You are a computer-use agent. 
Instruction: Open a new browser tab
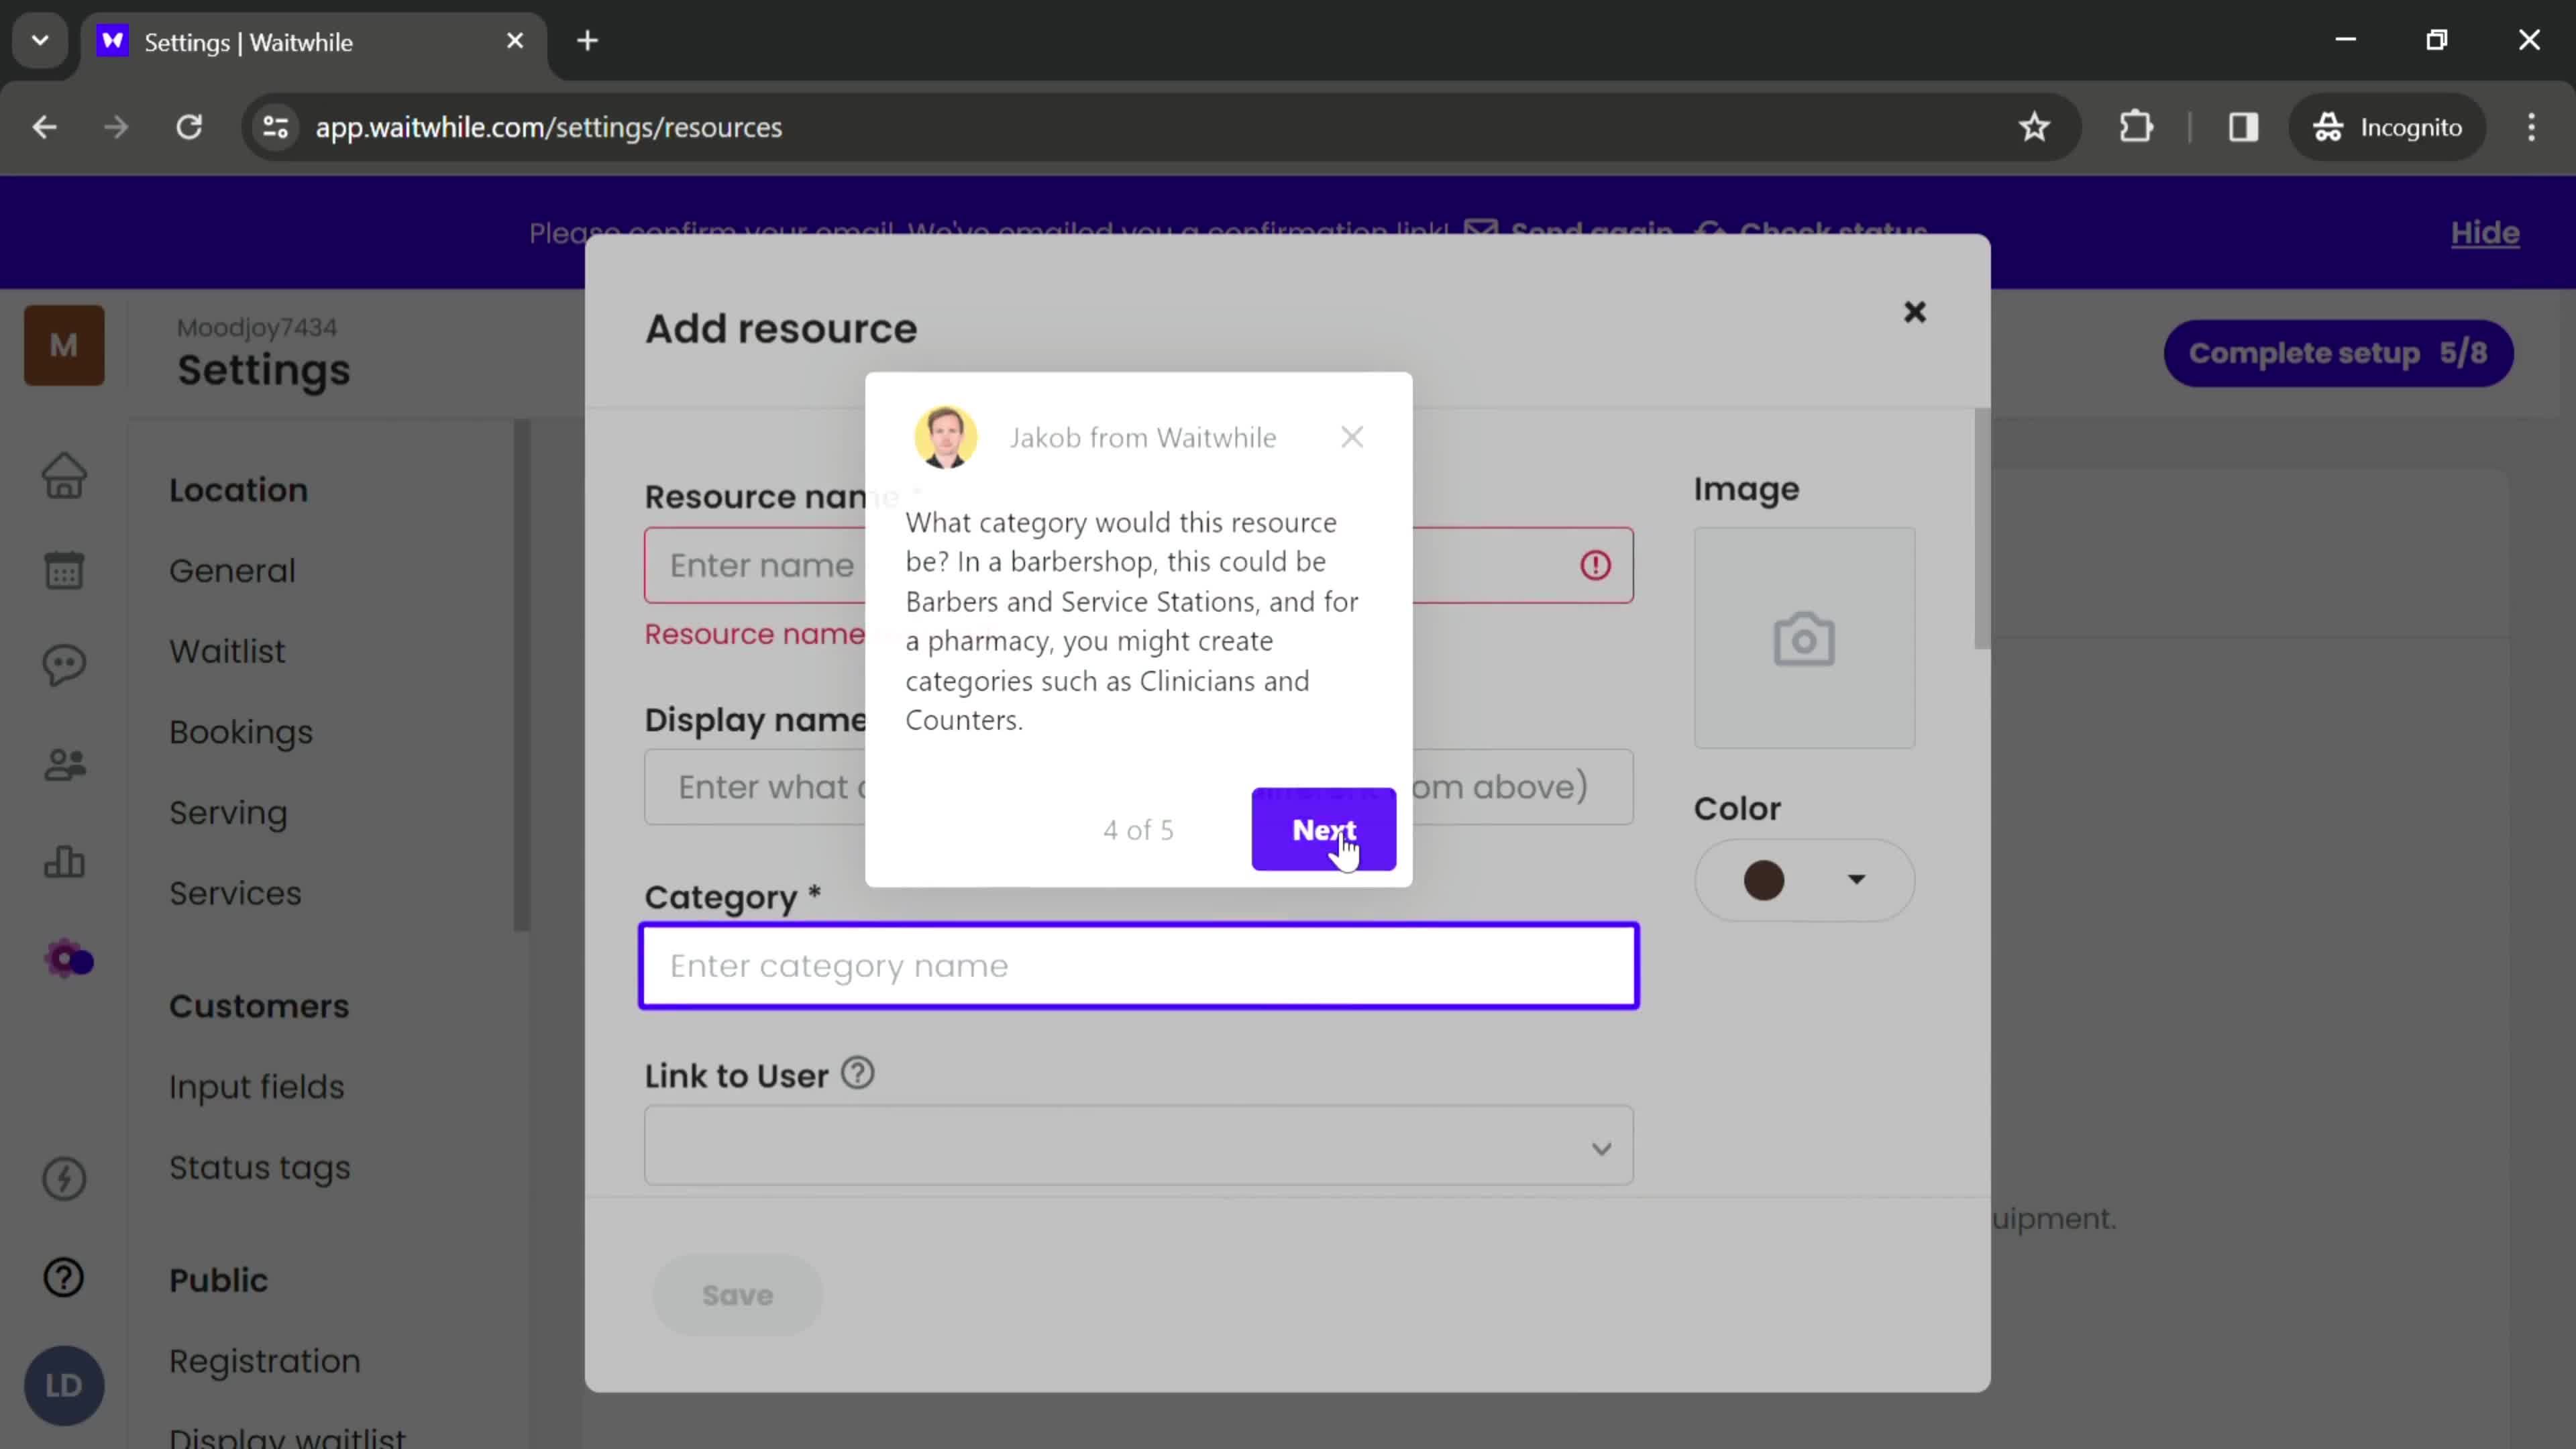click(x=588, y=41)
